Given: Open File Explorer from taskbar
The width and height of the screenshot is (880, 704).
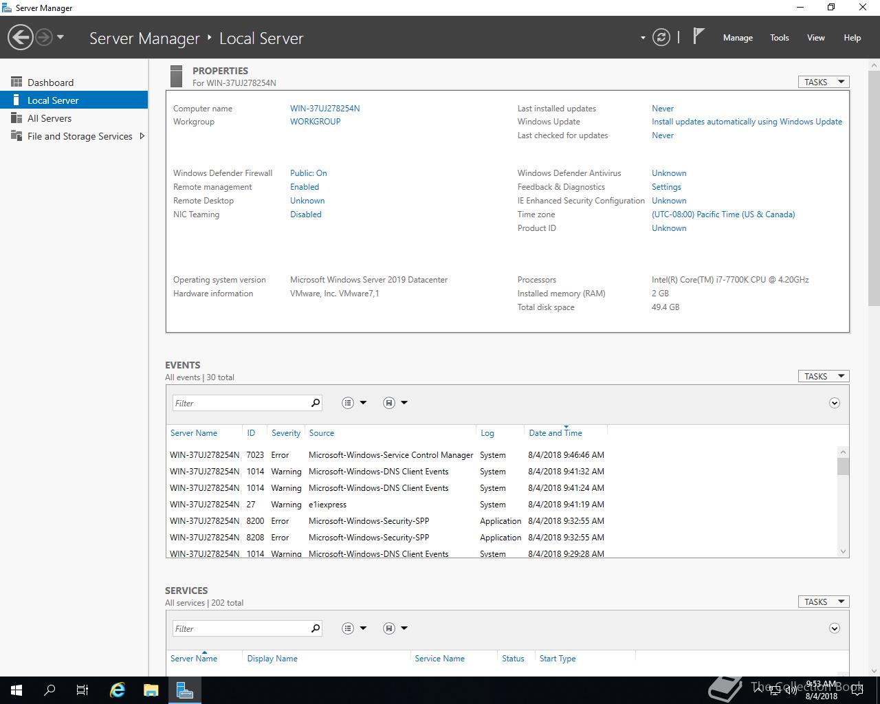Looking at the screenshot, I should coord(151,690).
